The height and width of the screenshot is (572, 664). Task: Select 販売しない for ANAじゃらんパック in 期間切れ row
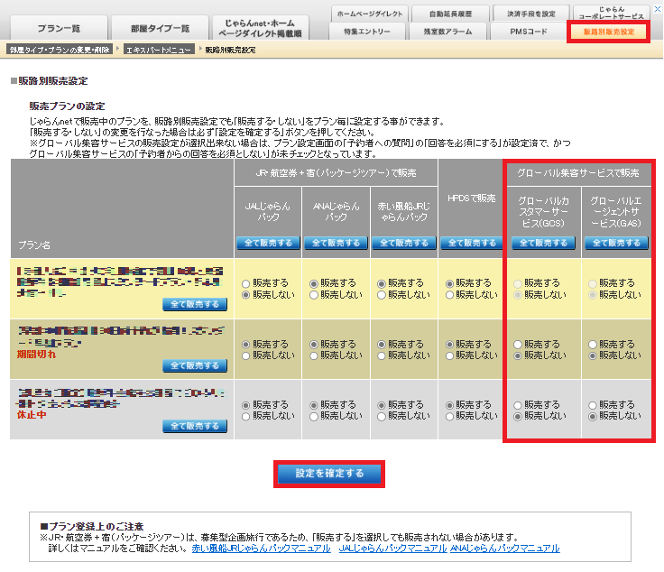pyautogui.click(x=314, y=355)
